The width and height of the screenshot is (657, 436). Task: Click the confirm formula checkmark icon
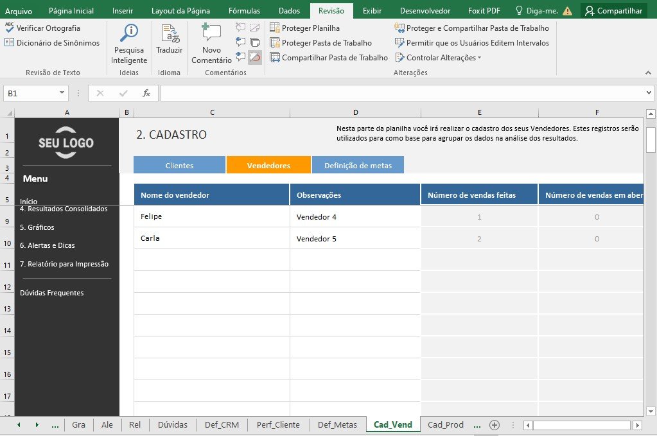coord(123,93)
